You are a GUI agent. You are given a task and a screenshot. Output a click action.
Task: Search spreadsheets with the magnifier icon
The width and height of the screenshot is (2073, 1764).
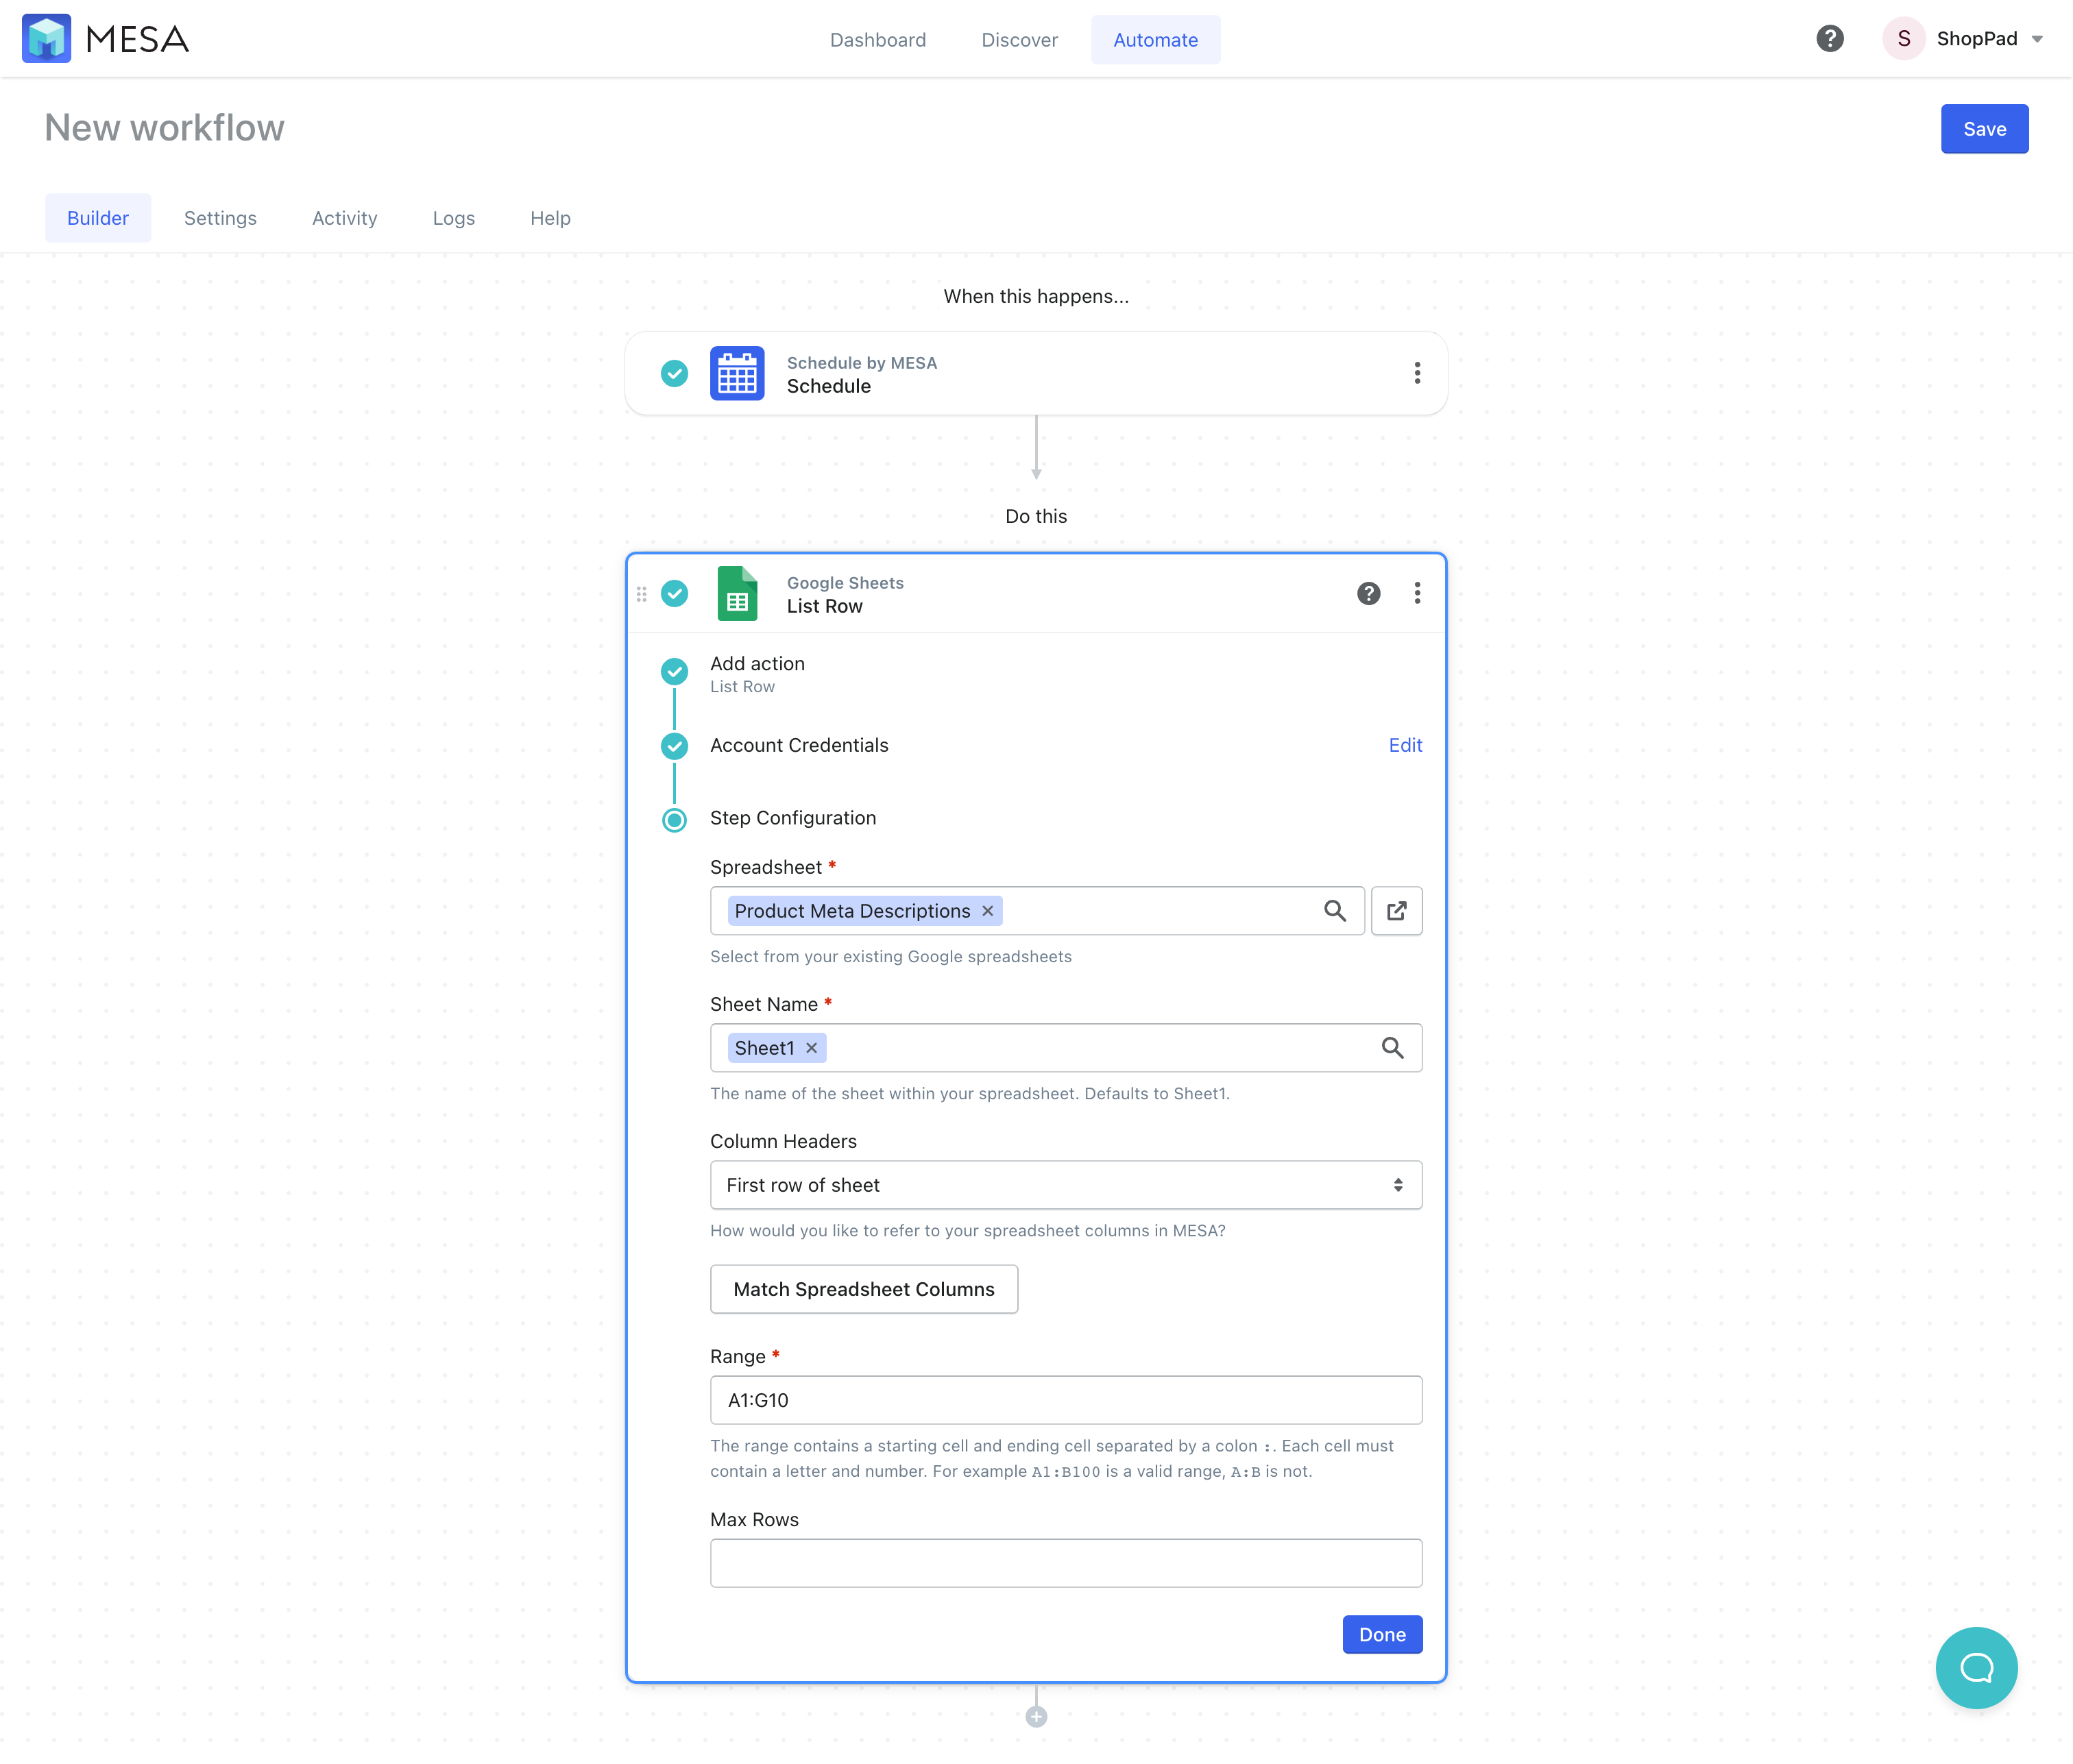[1335, 911]
